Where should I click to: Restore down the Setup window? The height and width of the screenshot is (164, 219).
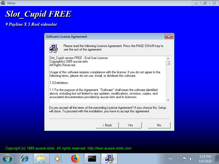point(205,3)
